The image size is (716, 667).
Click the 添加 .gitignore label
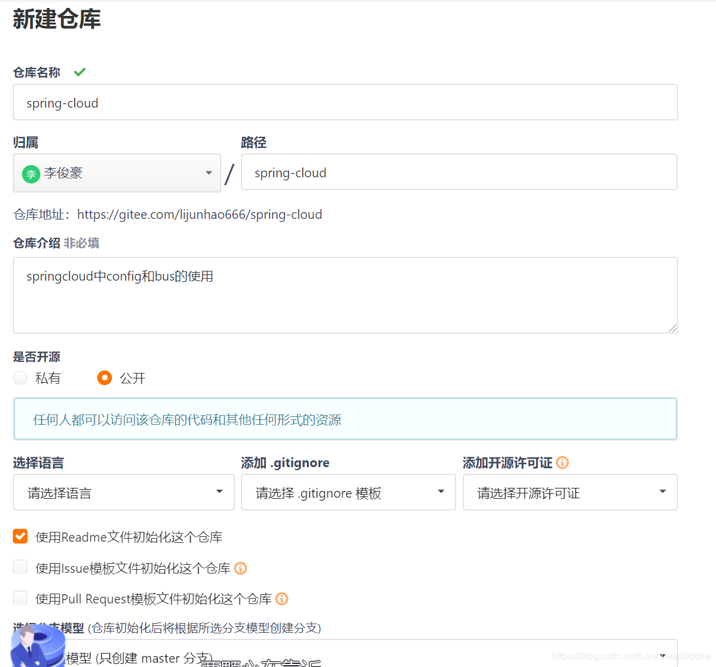point(285,462)
